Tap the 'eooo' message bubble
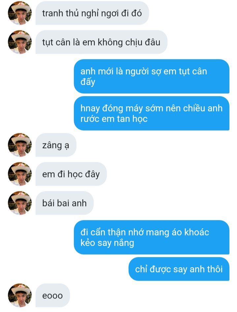The image size is (237, 312). click(x=53, y=296)
